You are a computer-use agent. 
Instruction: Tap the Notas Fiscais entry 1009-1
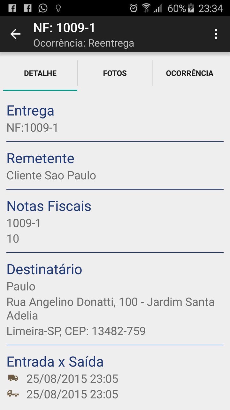click(x=24, y=223)
